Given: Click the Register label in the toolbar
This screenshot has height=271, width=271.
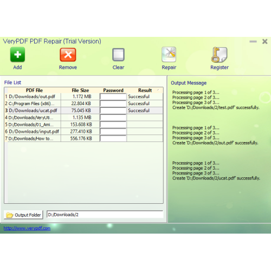Looking at the screenshot, I should tap(220, 68).
